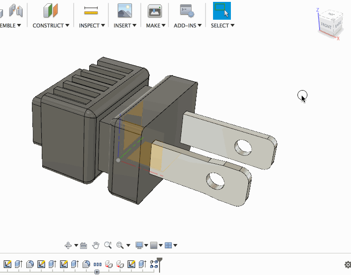Select the third sketch feature in timeline
This screenshot has height=275, width=351.
click(x=64, y=264)
